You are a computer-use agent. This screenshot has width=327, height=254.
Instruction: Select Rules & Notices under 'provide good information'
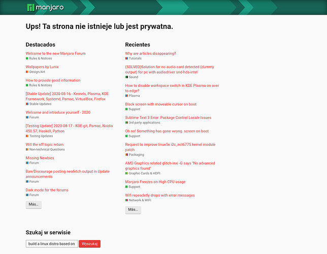[x=39, y=85]
